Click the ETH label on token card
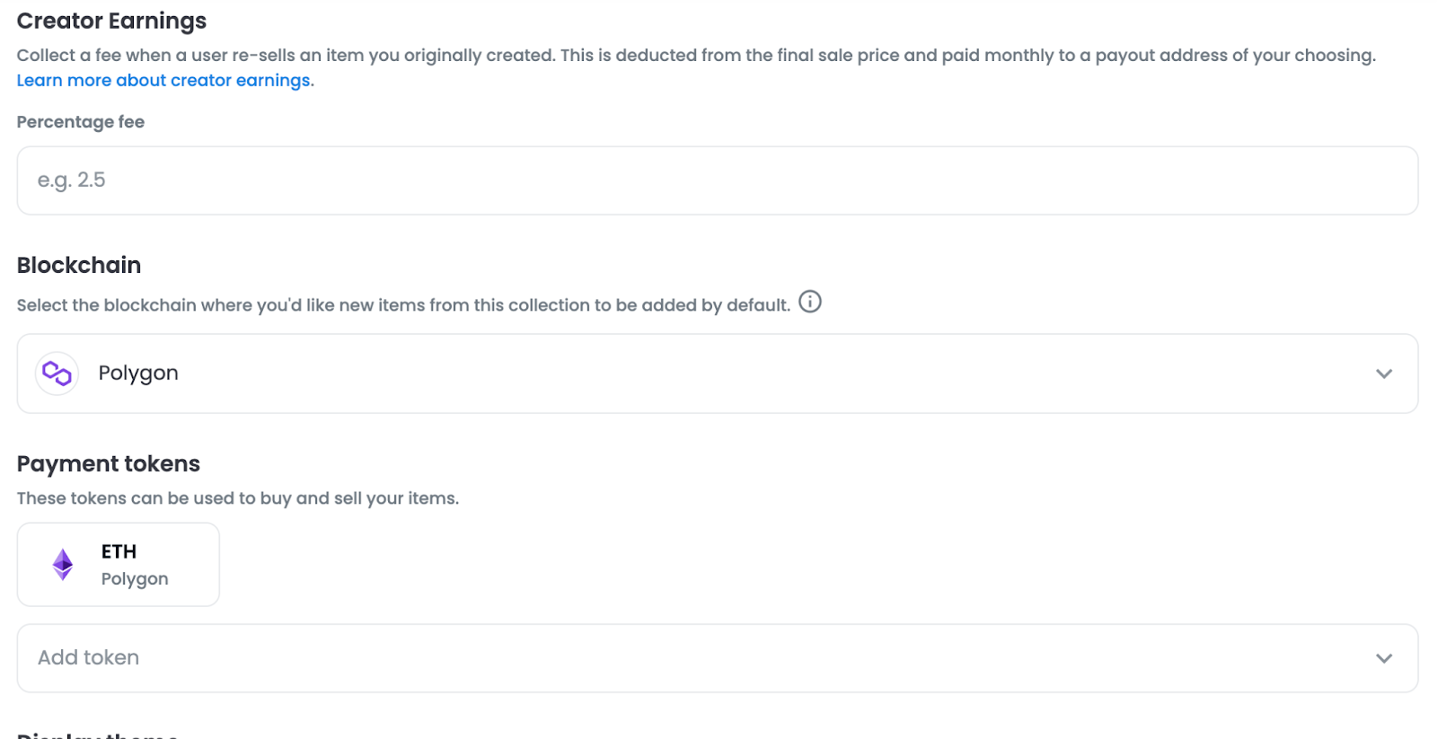Image resolution: width=1437 pixels, height=739 pixels. click(119, 551)
